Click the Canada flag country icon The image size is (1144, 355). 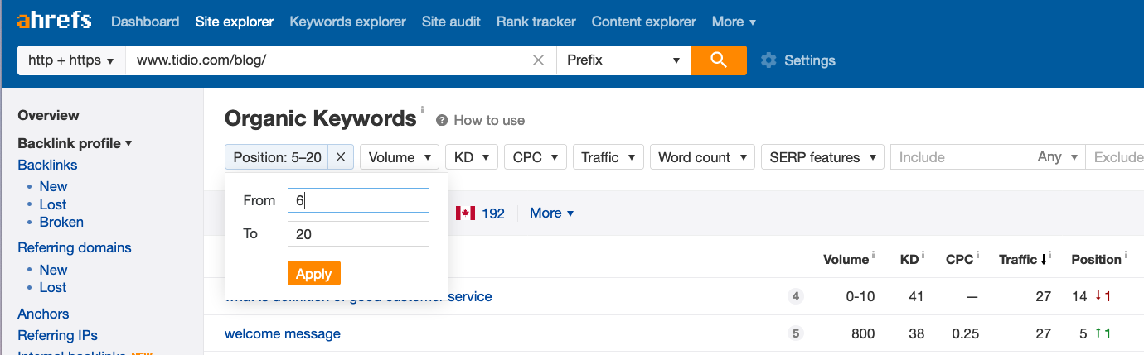(x=465, y=213)
